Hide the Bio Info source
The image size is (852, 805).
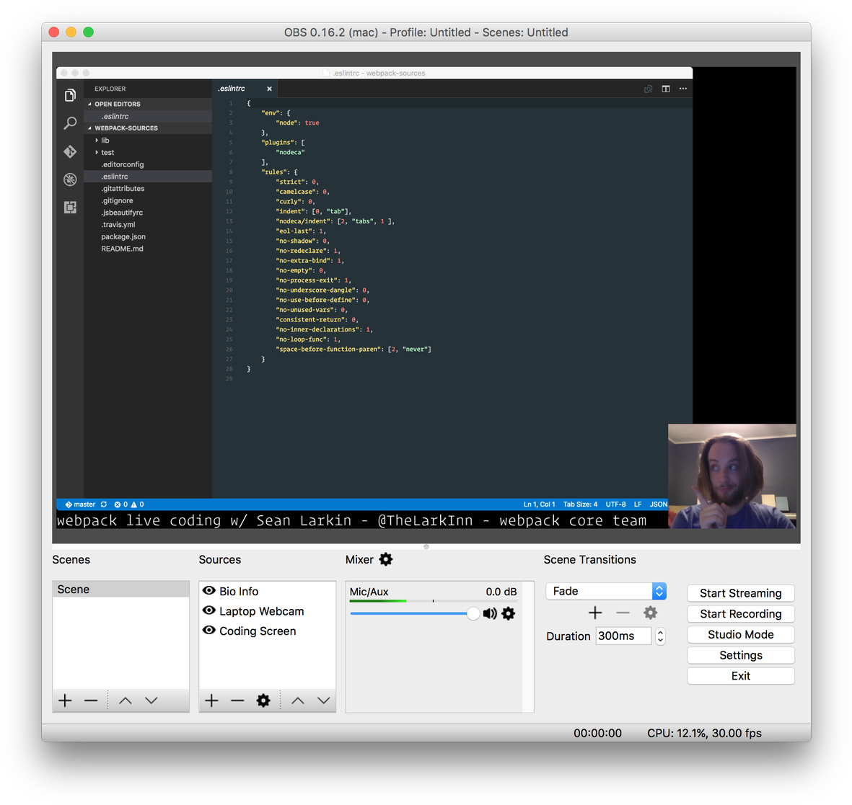(x=209, y=591)
